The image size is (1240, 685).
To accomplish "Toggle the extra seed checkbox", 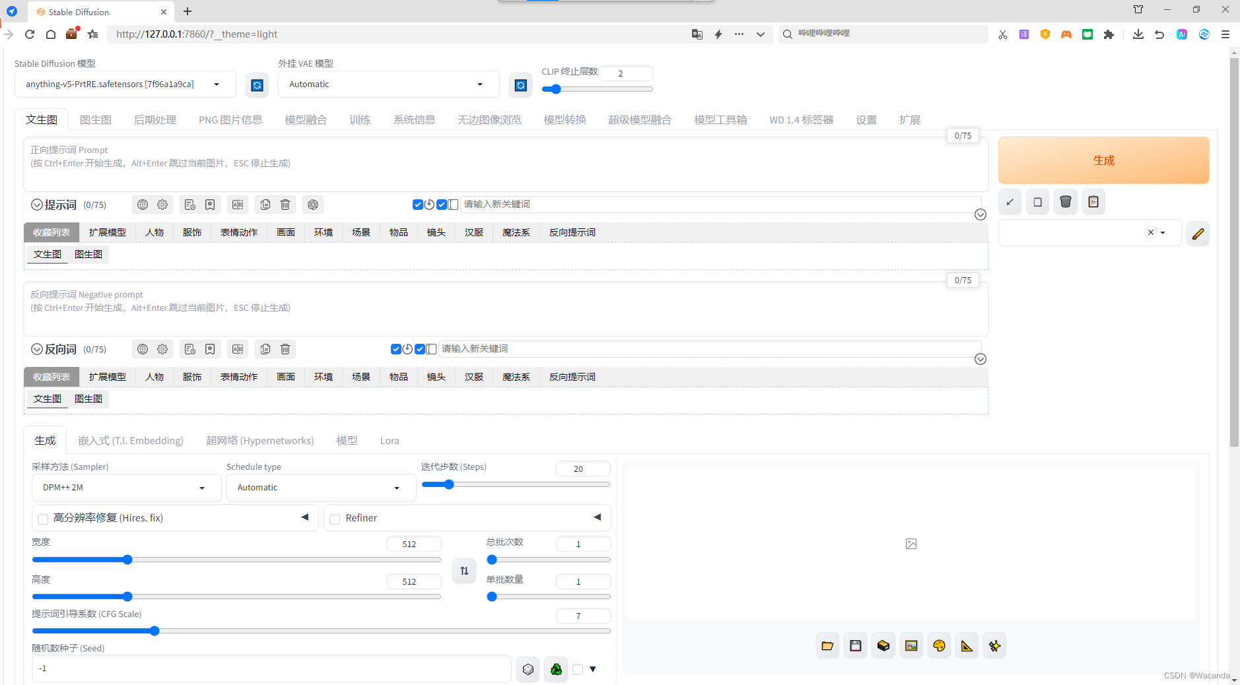I will (x=578, y=669).
